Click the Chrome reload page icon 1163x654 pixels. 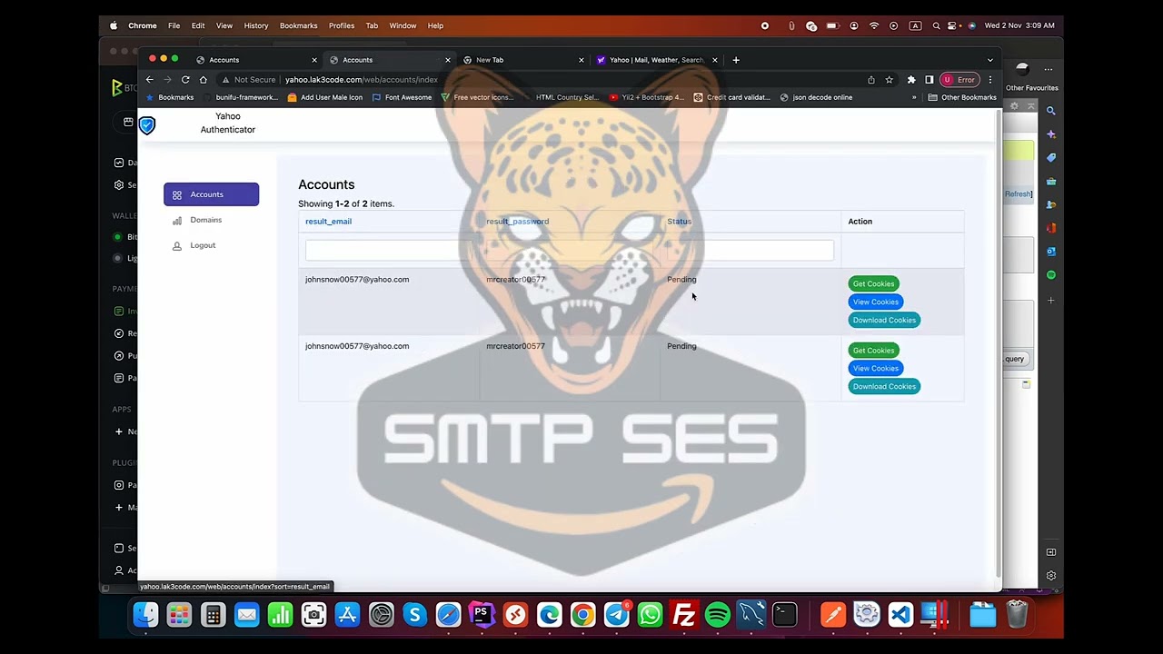point(185,79)
